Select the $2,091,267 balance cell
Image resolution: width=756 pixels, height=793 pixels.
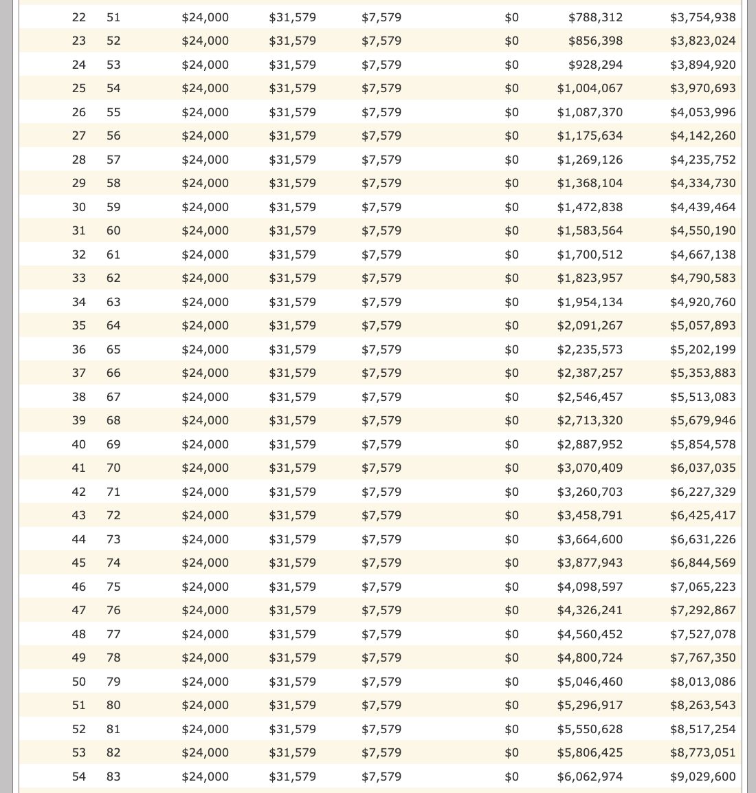click(590, 326)
